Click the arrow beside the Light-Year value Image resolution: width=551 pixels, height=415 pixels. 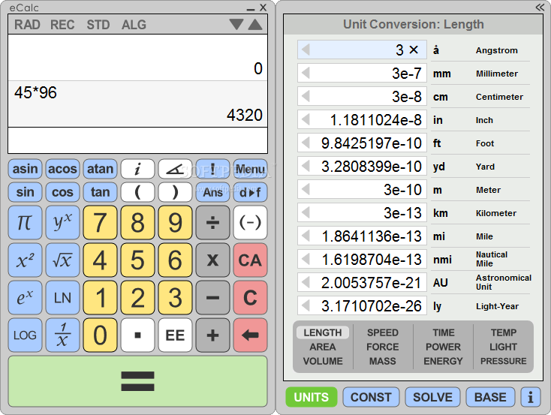306,305
